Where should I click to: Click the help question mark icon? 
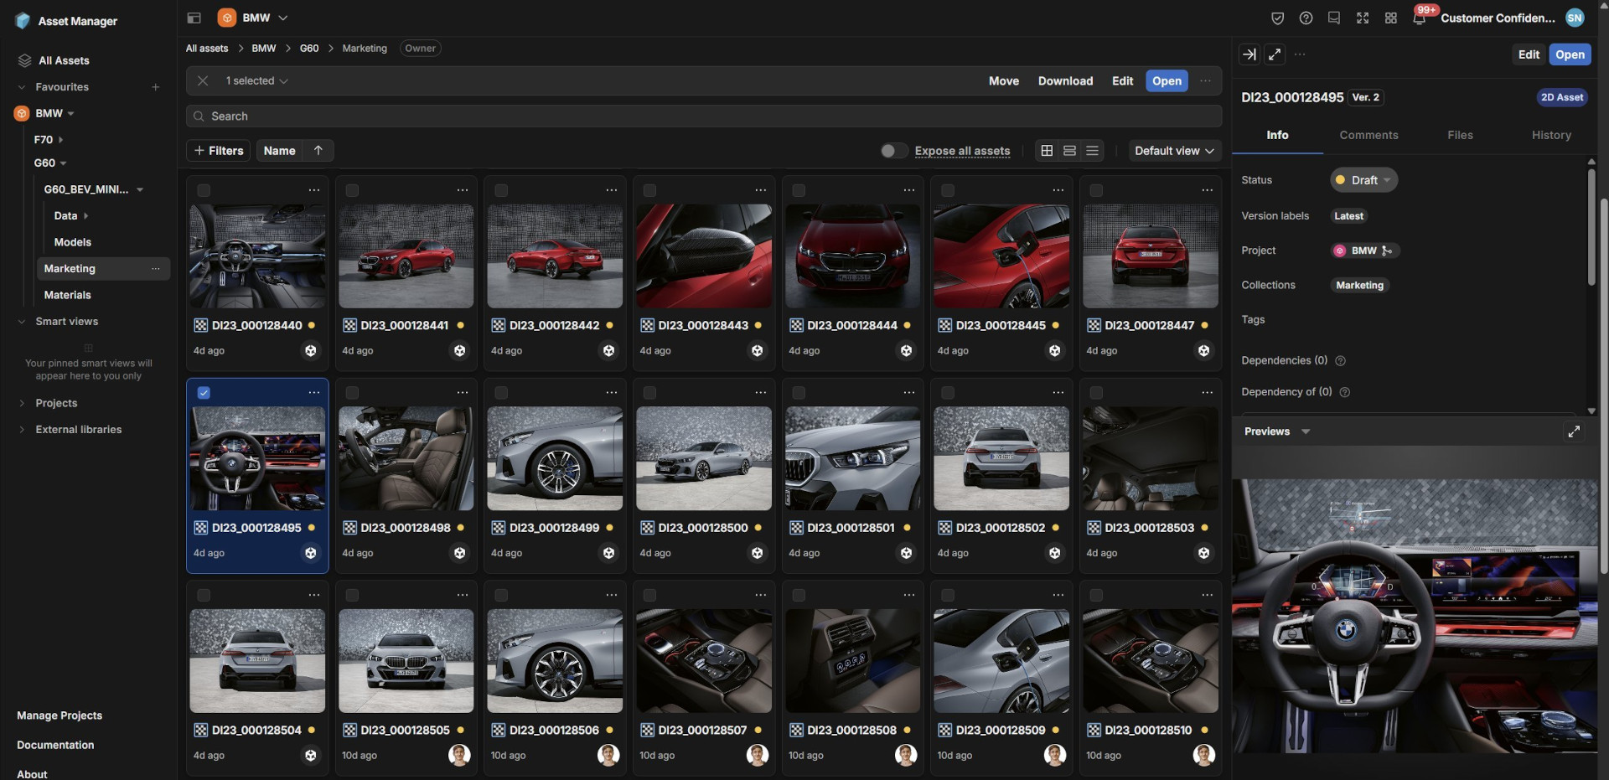point(1306,18)
